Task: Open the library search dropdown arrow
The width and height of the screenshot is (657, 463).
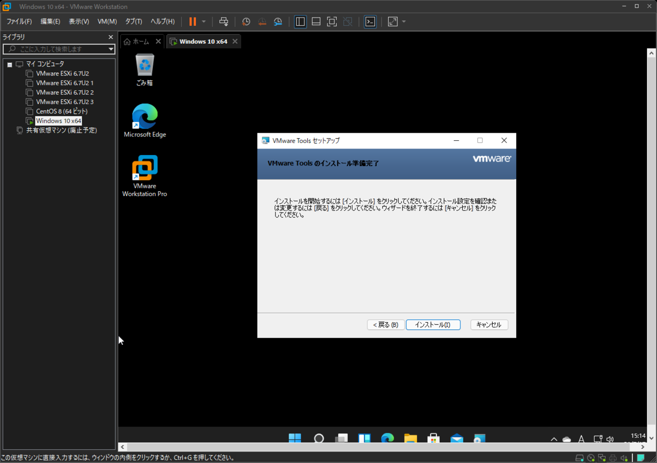Action: [x=111, y=49]
